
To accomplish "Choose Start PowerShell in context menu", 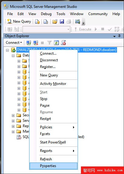I will (x=53, y=142).
